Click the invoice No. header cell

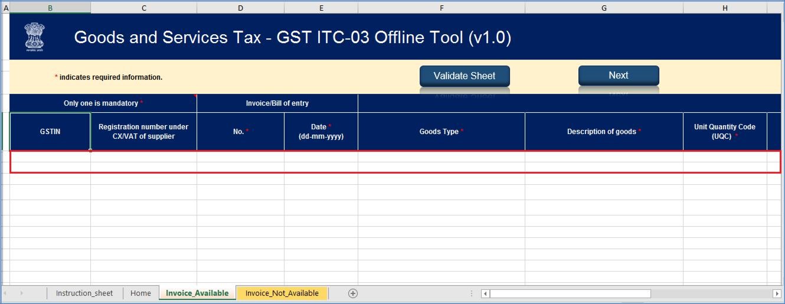(240, 132)
